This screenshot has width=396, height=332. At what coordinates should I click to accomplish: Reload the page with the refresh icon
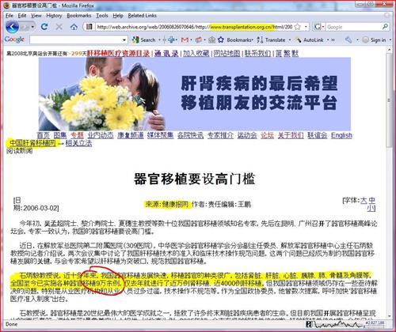(x=44, y=27)
